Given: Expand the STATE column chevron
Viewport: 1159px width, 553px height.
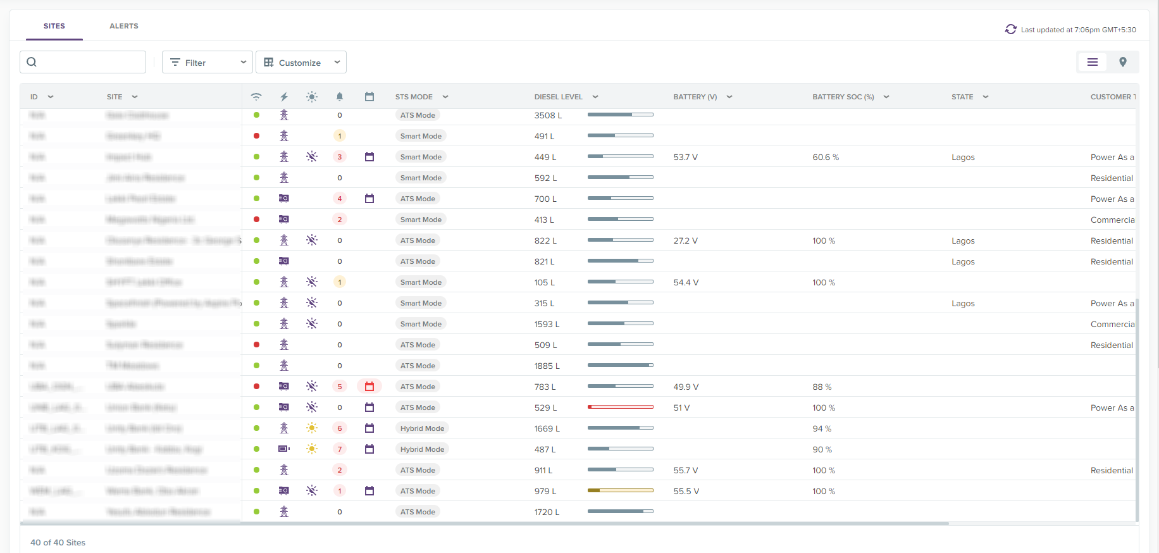Looking at the screenshot, I should (986, 97).
